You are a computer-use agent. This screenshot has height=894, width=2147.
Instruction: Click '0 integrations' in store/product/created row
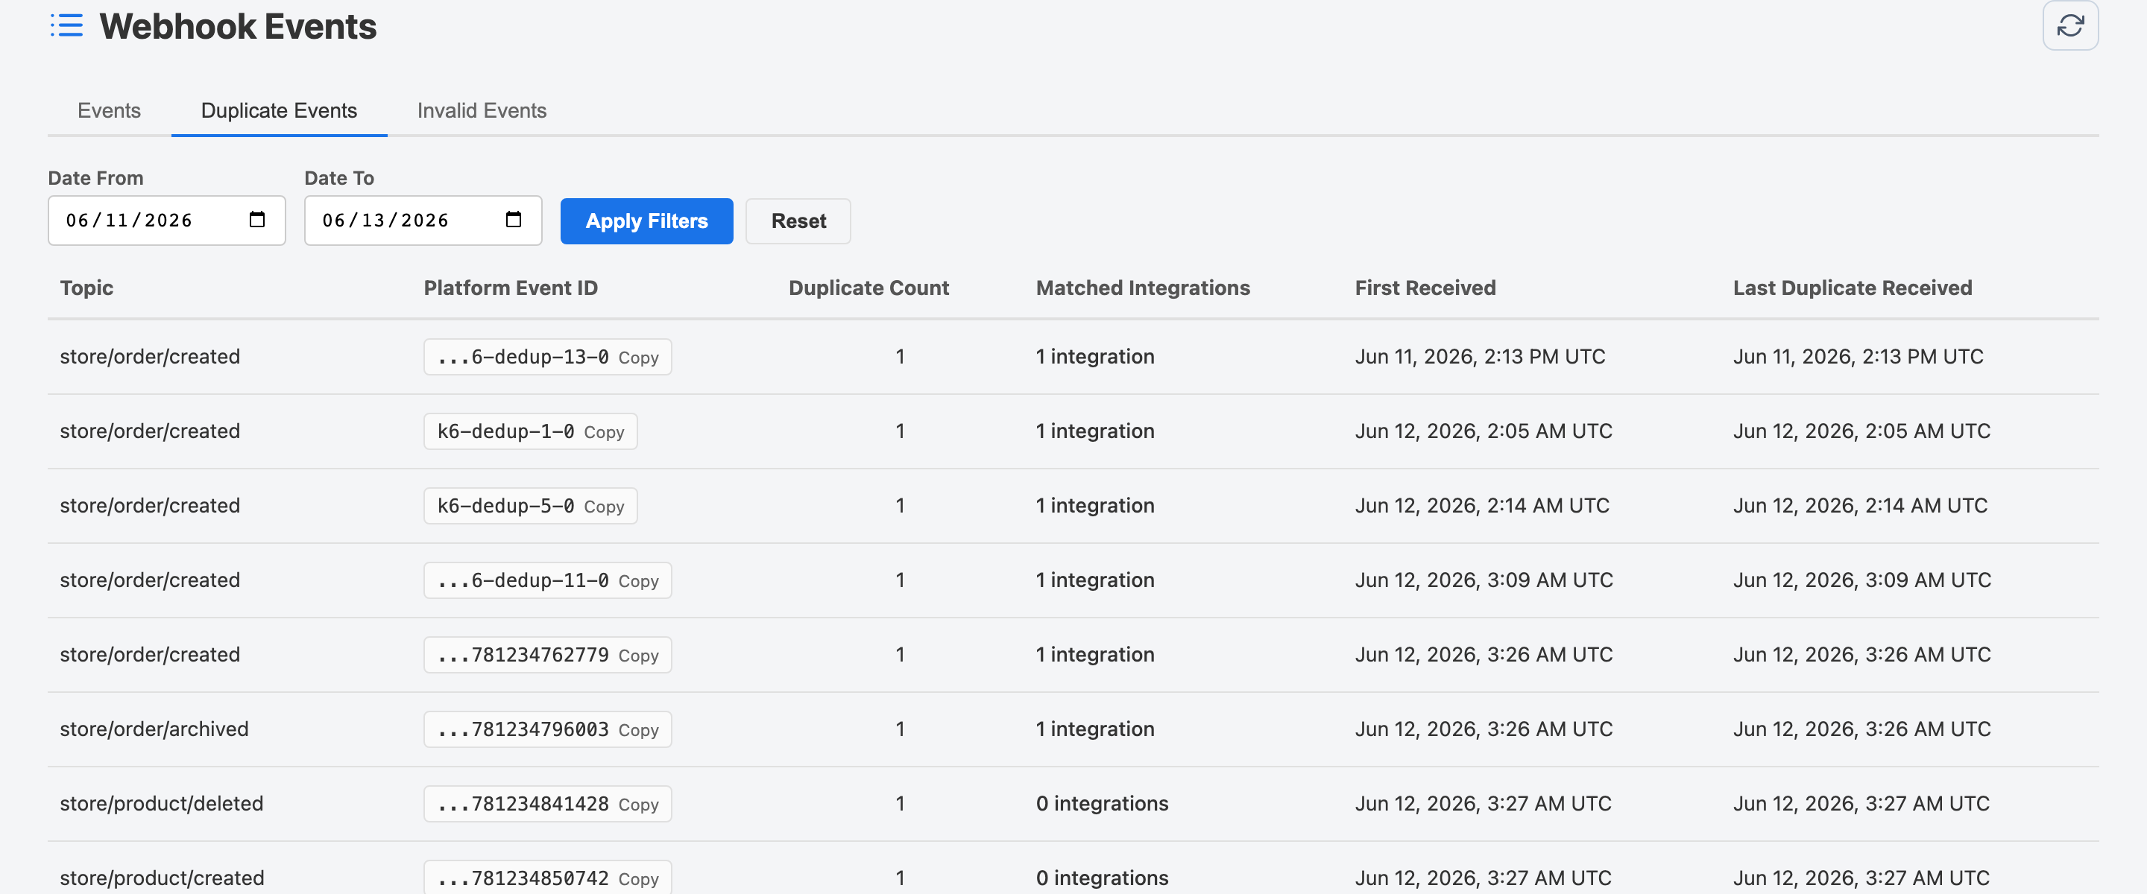[1102, 878]
